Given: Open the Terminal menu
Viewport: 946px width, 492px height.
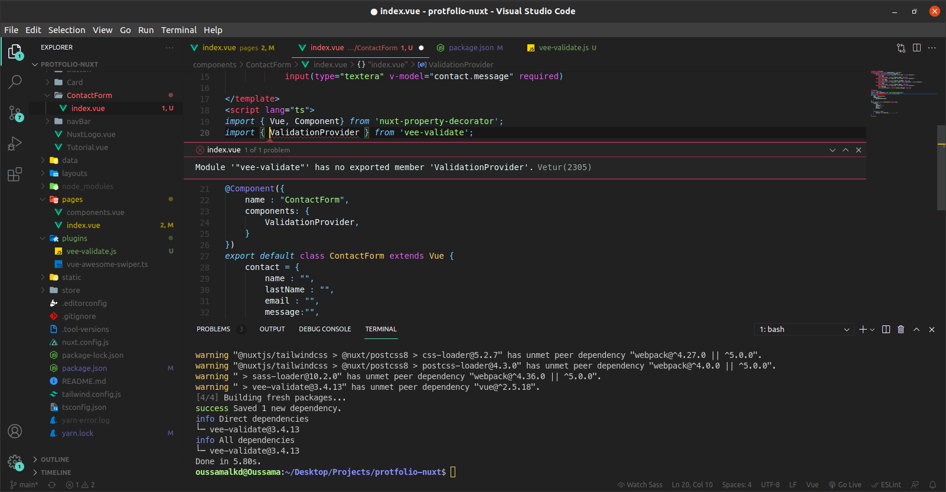Looking at the screenshot, I should click(179, 30).
